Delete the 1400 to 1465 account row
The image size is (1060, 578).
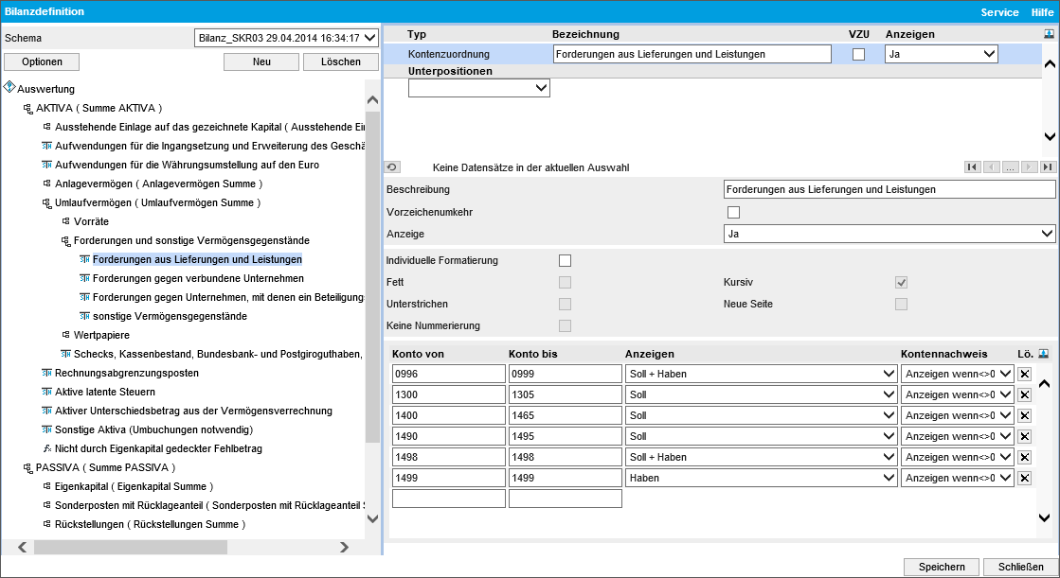click(1025, 416)
